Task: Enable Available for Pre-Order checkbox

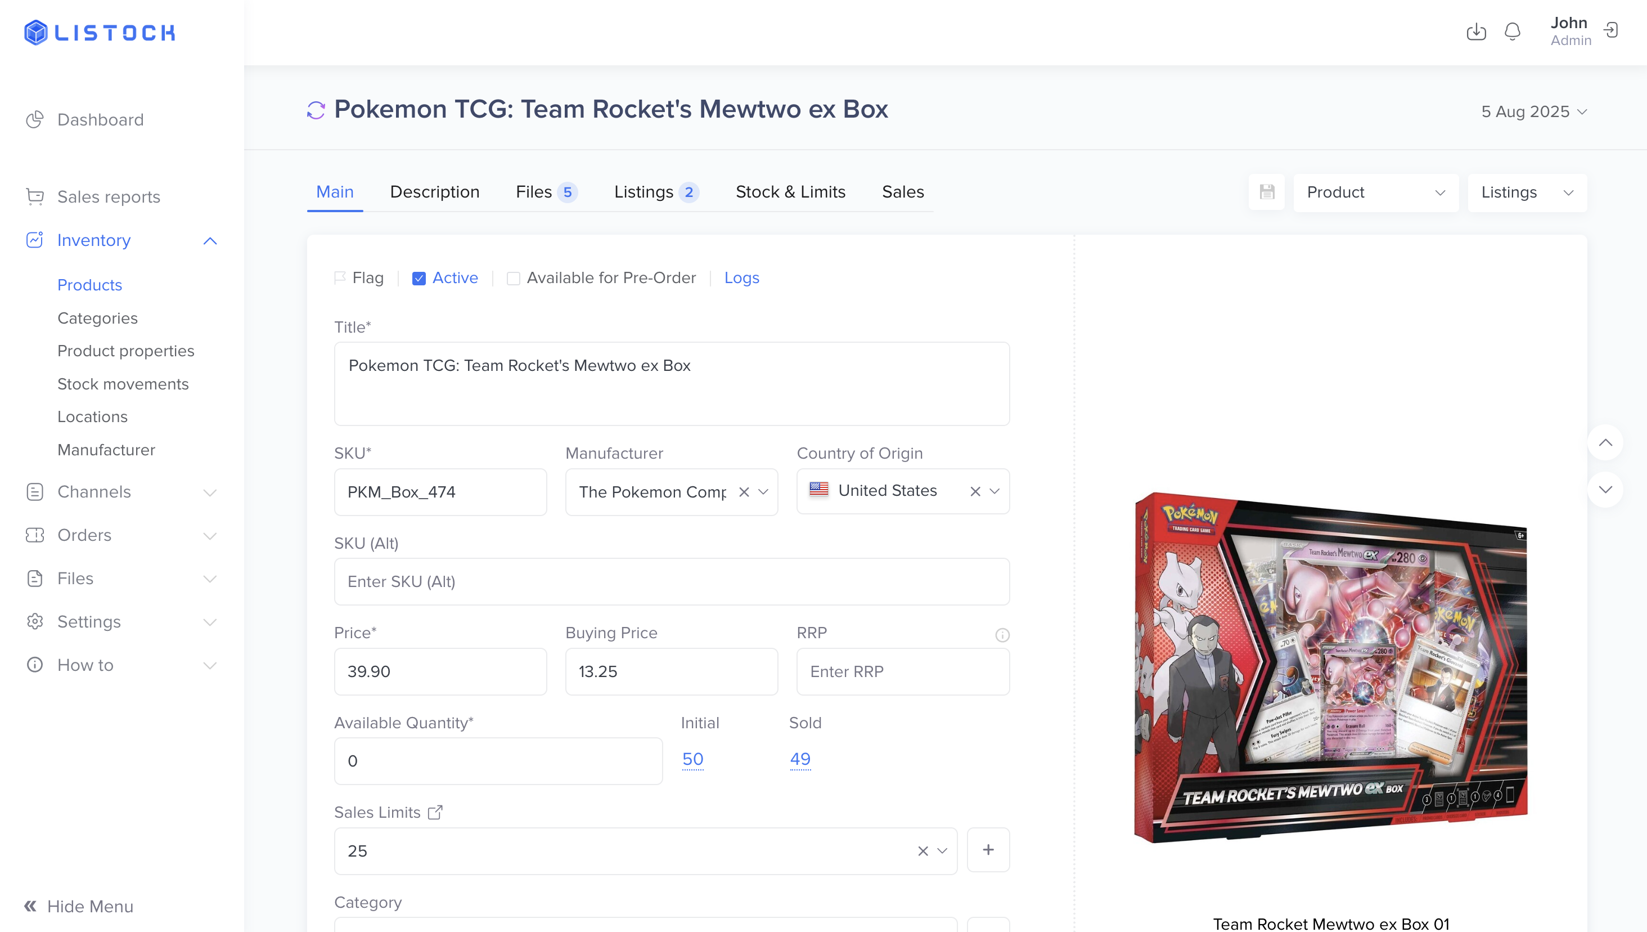Action: 513,279
